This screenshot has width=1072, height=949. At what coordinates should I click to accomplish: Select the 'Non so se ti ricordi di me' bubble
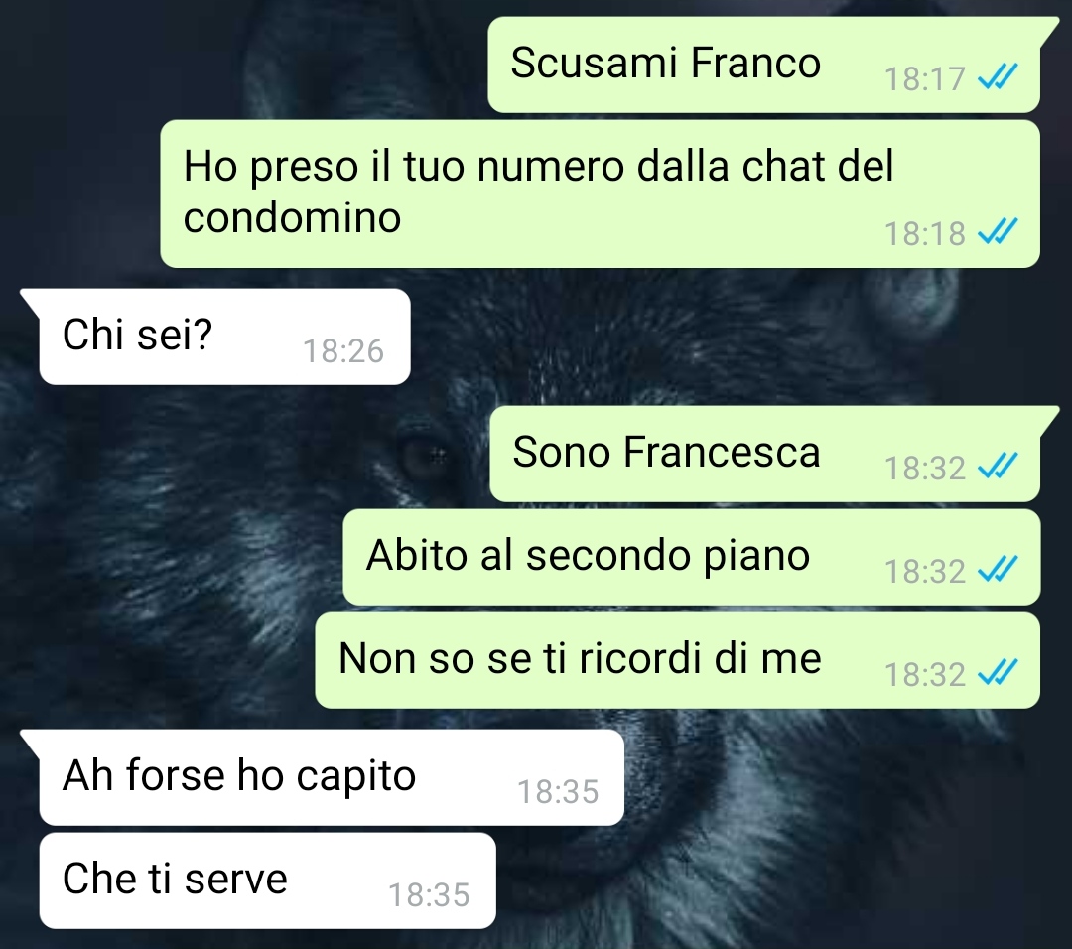coord(678,660)
